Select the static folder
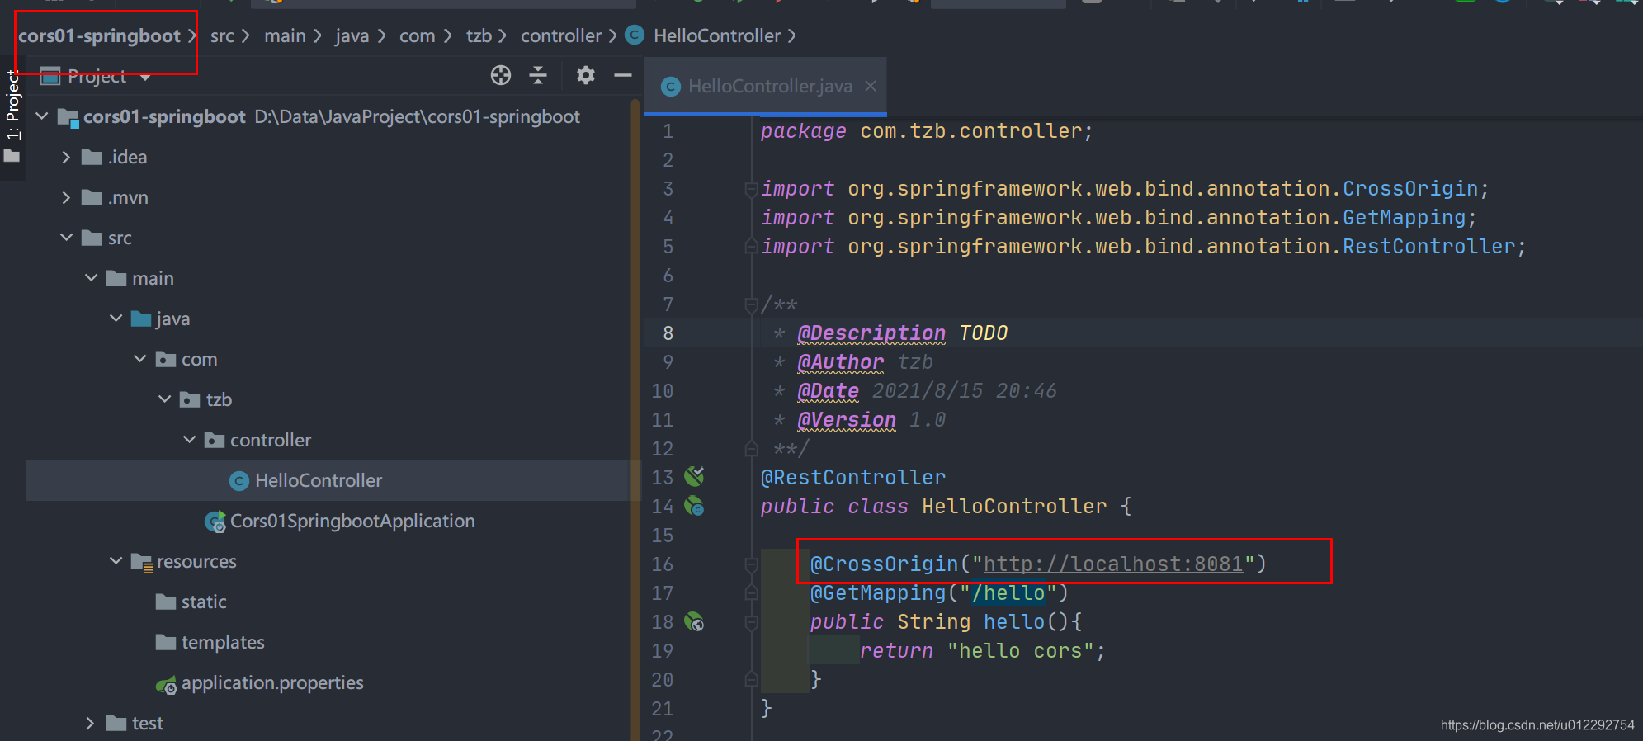The height and width of the screenshot is (741, 1643). click(191, 602)
